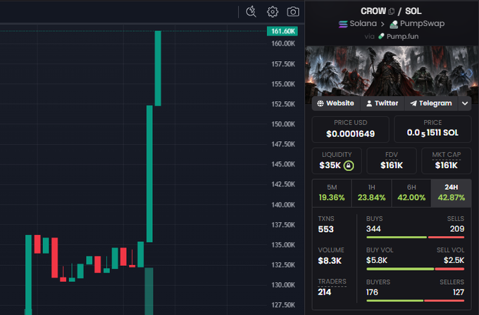Viewport: 479px width, 315px height.
Task: Click the TRADERS label
Action: [332, 281]
